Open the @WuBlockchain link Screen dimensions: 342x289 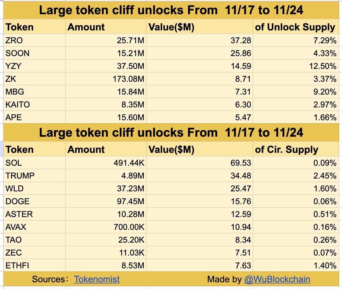coord(277,279)
